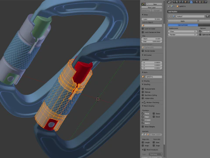
Task: Collapse the View panel
Action: click(143, 14)
